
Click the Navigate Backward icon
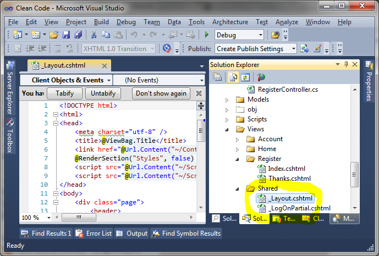pyautogui.click(x=173, y=35)
